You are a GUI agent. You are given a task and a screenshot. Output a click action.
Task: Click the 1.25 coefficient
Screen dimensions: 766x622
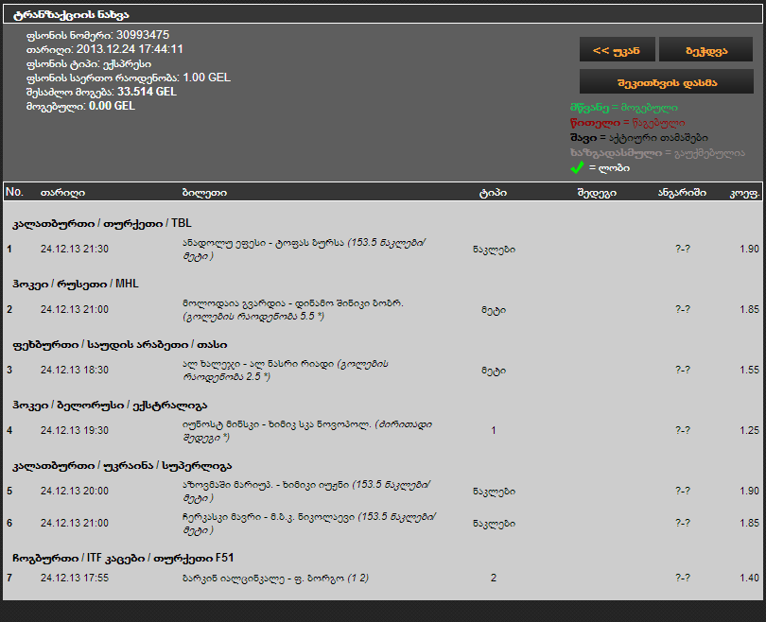click(749, 431)
